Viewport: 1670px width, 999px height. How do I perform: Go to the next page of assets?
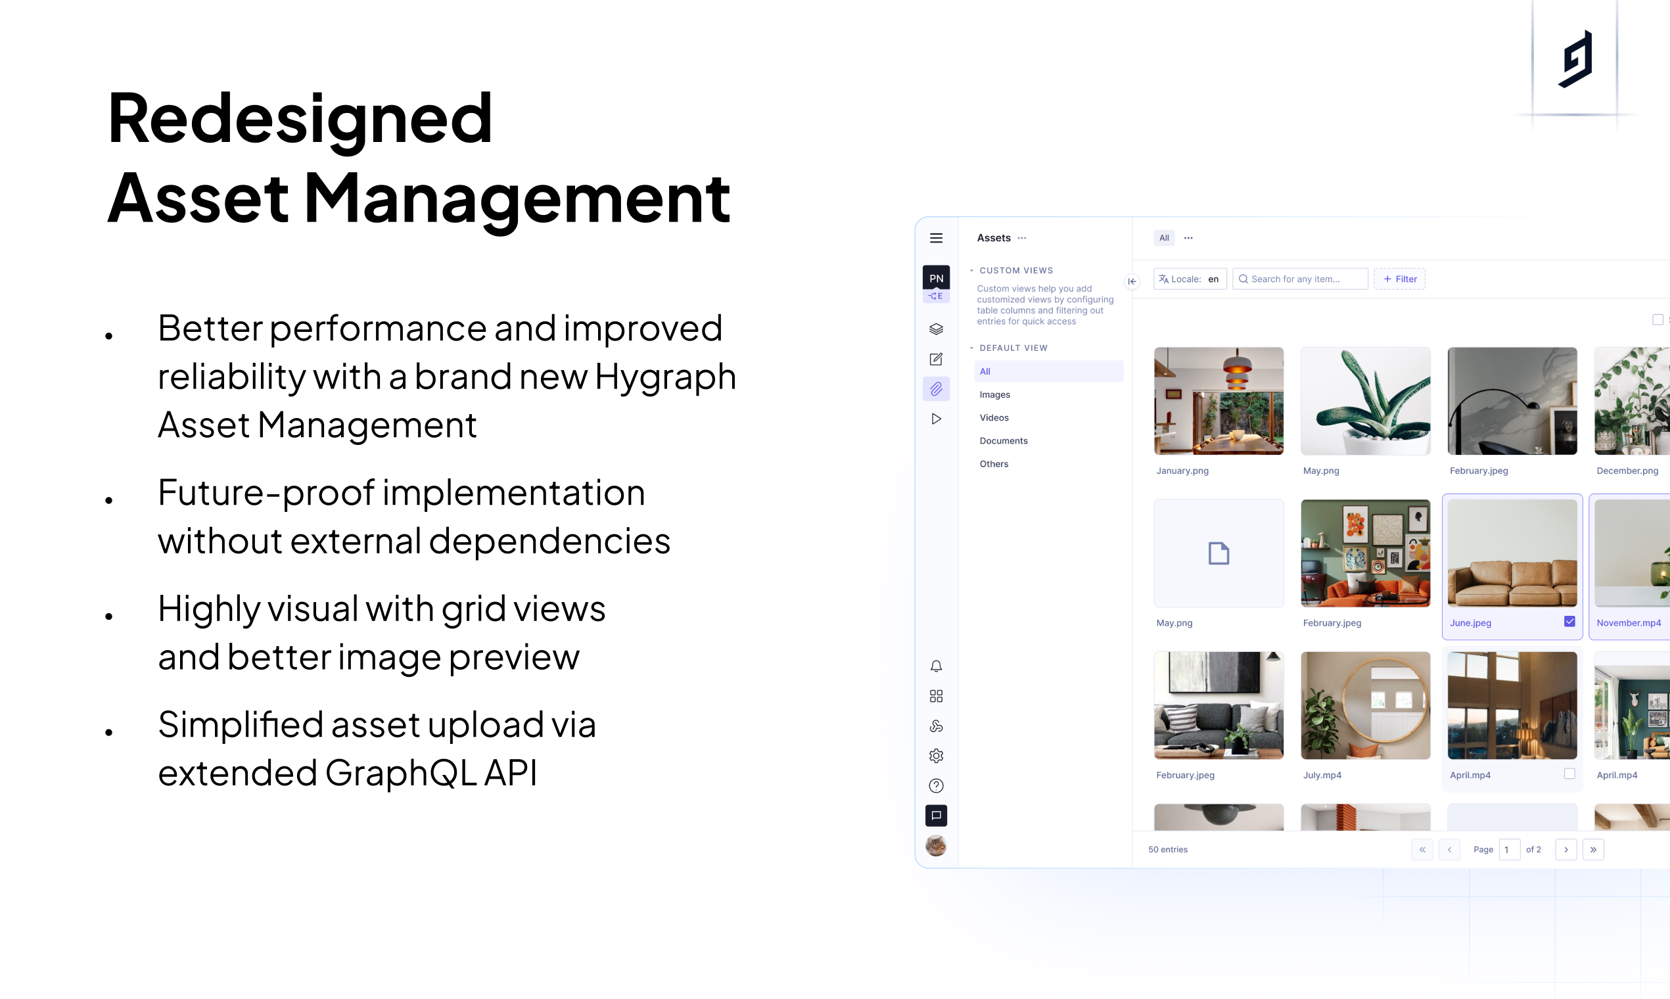click(1566, 850)
